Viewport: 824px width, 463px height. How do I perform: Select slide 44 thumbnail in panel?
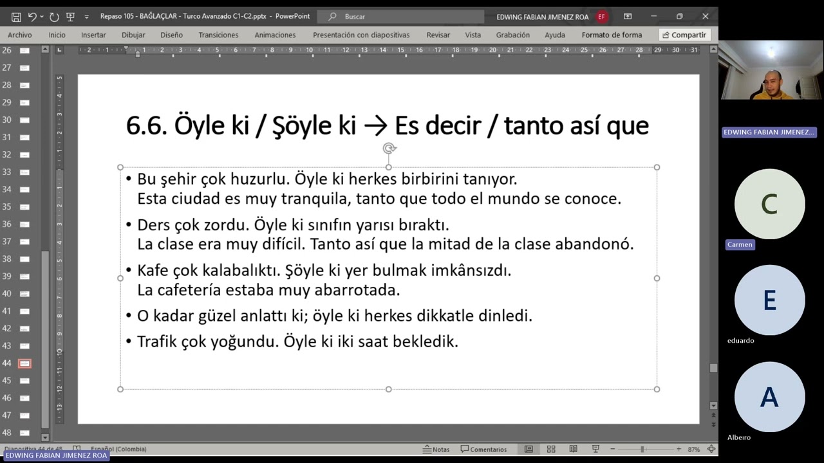(24, 363)
